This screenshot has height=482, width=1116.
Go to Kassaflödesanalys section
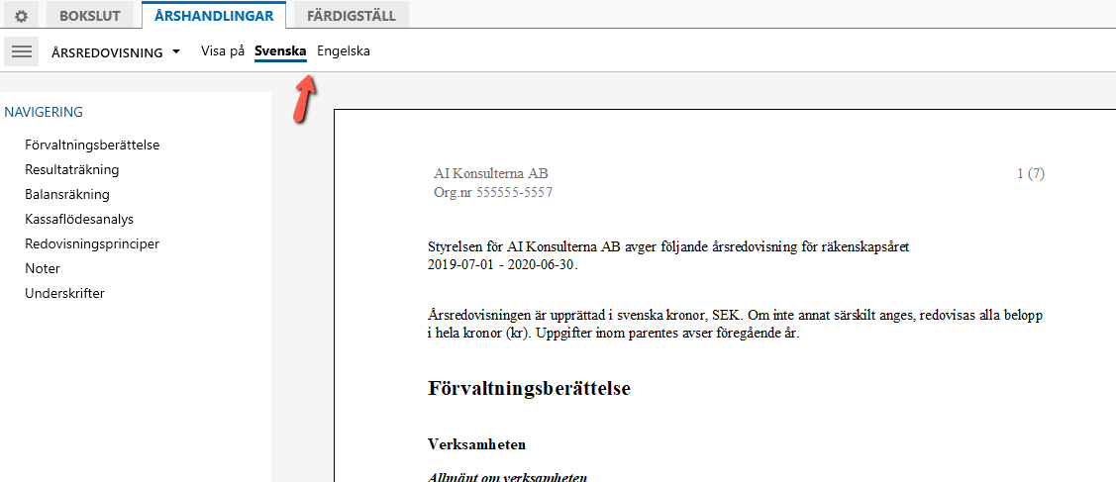point(79,219)
